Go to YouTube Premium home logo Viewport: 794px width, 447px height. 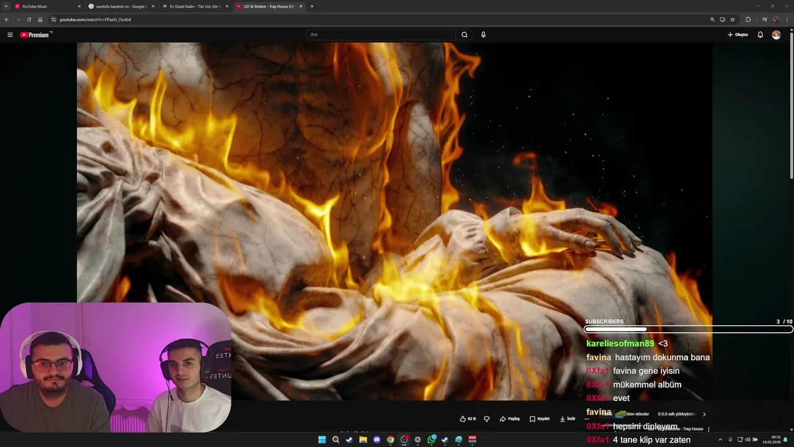point(35,35)
